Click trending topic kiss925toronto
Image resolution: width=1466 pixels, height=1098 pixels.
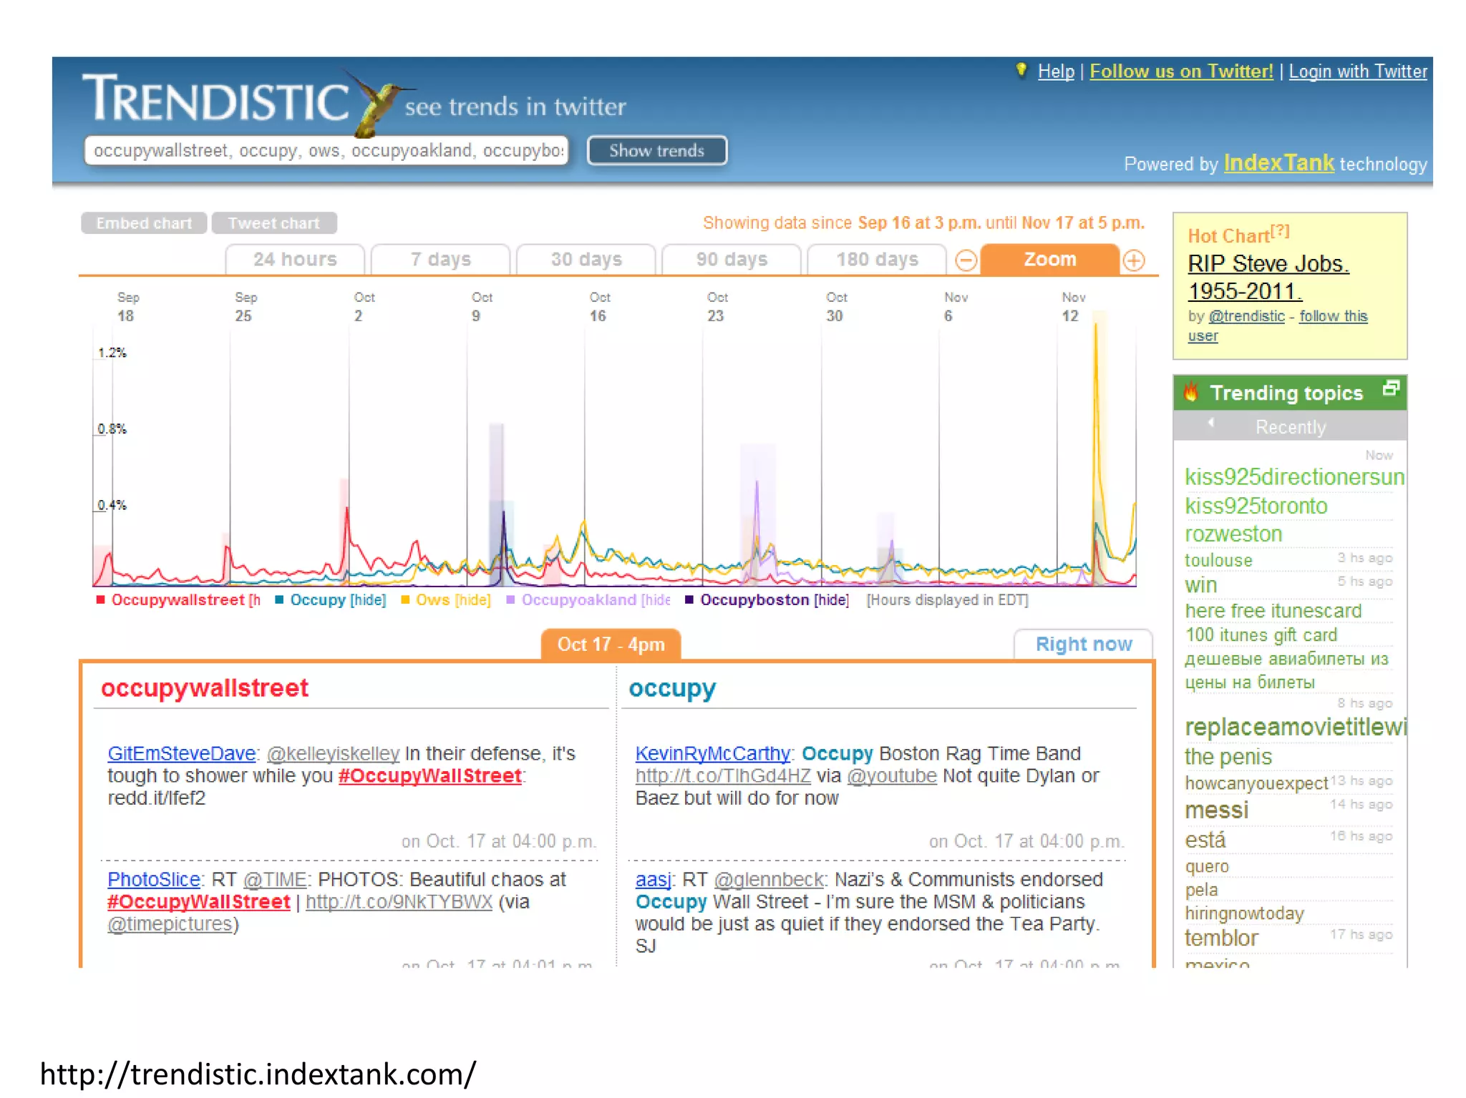click(x=1256, y=506)
